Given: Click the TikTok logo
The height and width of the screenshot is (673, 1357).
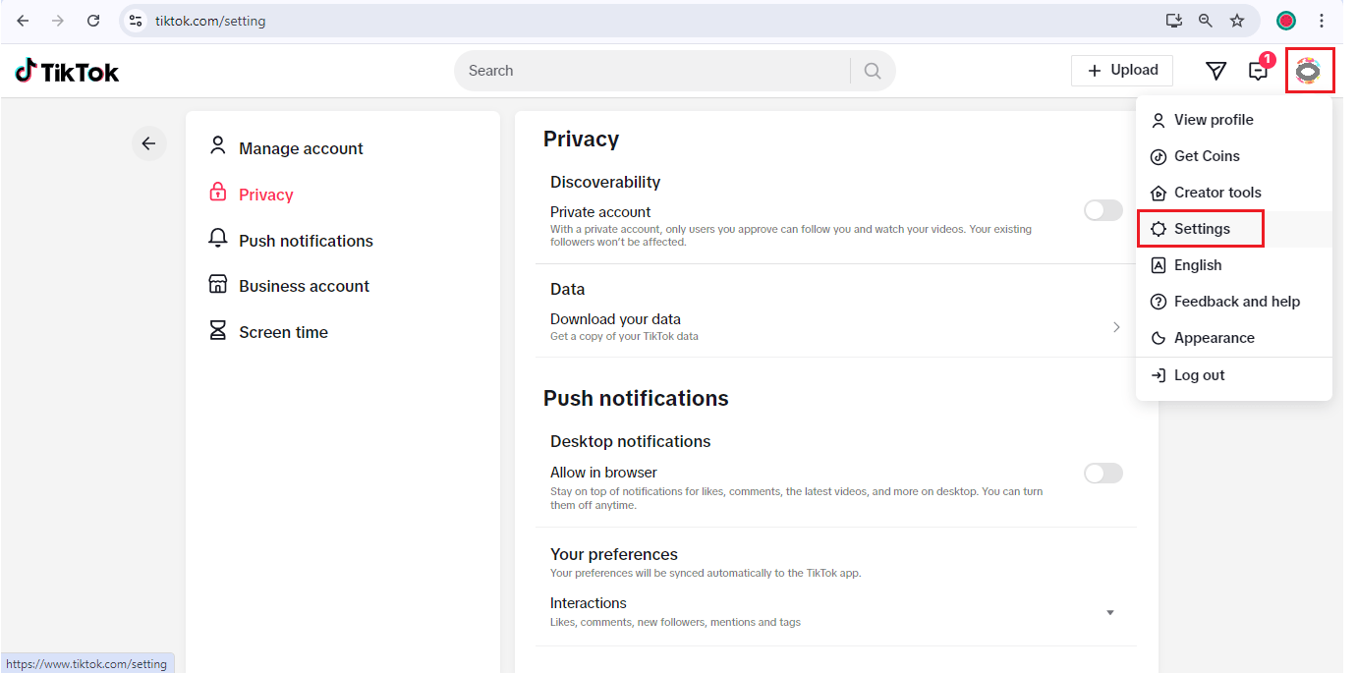Looking at the screenshot, I should [67, 71].
